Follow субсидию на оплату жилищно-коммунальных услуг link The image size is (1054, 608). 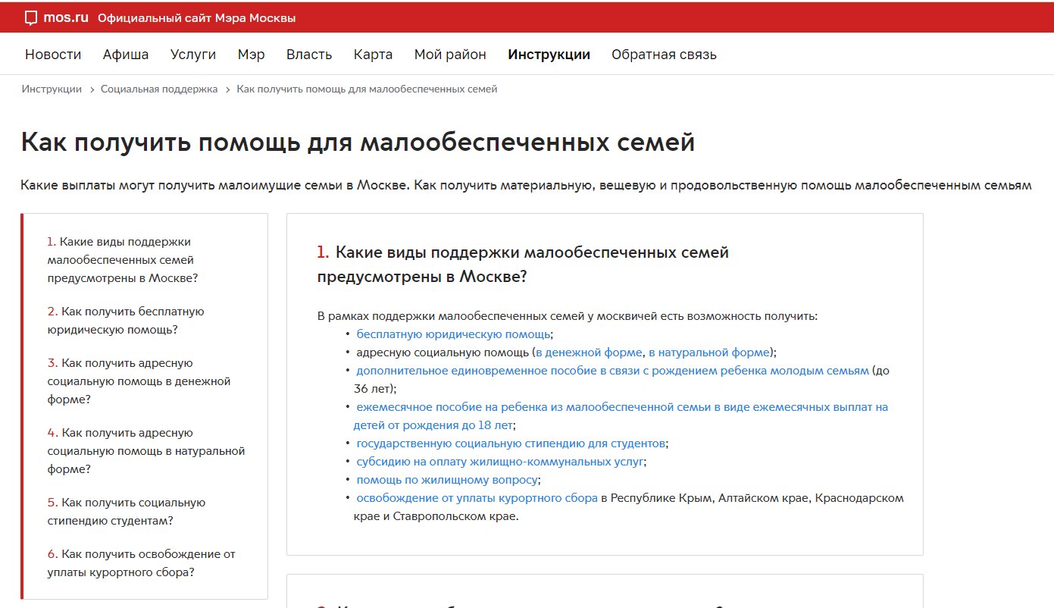[499, 462]
